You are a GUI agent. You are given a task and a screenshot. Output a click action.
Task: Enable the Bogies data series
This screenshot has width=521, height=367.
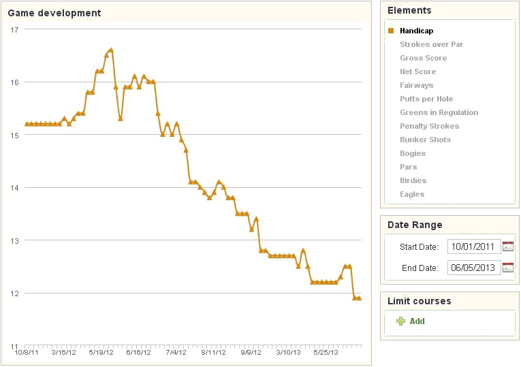[x=413, y=153]
